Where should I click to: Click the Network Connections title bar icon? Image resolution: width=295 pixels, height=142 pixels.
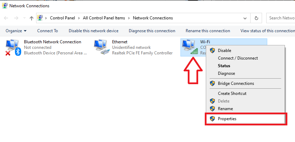click(5, 6)
